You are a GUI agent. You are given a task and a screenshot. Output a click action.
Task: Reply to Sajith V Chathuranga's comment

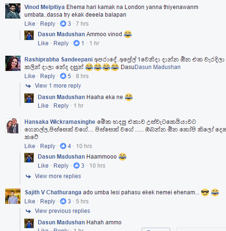tap(48, 201)
